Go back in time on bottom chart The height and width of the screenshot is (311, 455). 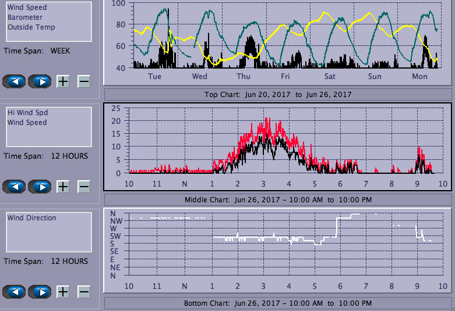[15, 292]
